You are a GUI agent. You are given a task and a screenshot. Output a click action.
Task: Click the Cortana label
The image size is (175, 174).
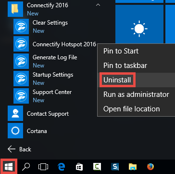[37, 131]
